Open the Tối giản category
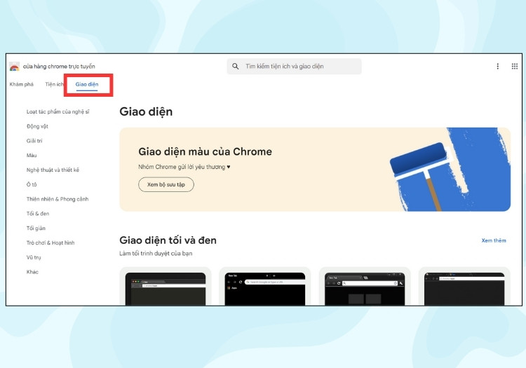526x368 pixels. (x=36, y=229)
